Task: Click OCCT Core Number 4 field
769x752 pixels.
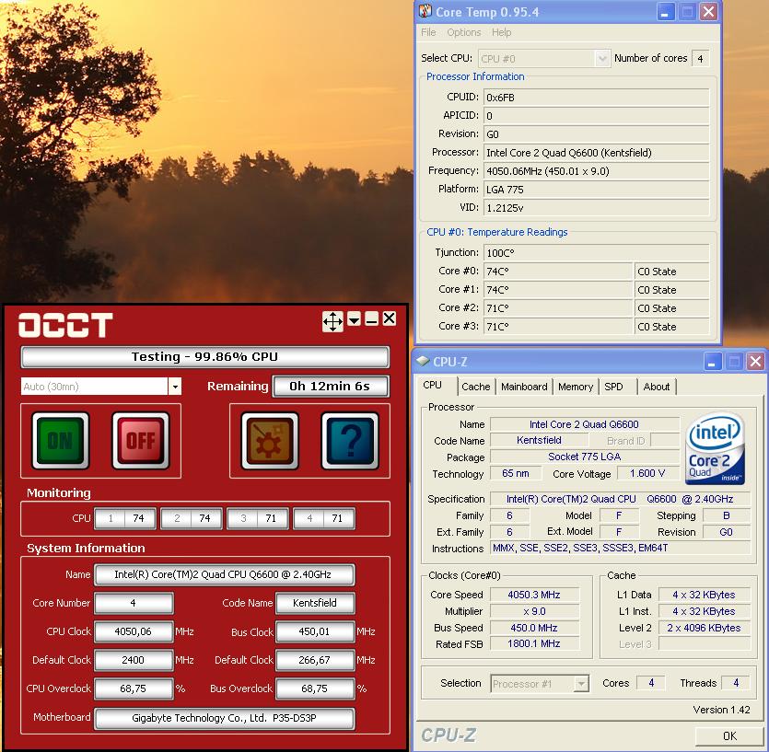Action: [x=134, y=603]
